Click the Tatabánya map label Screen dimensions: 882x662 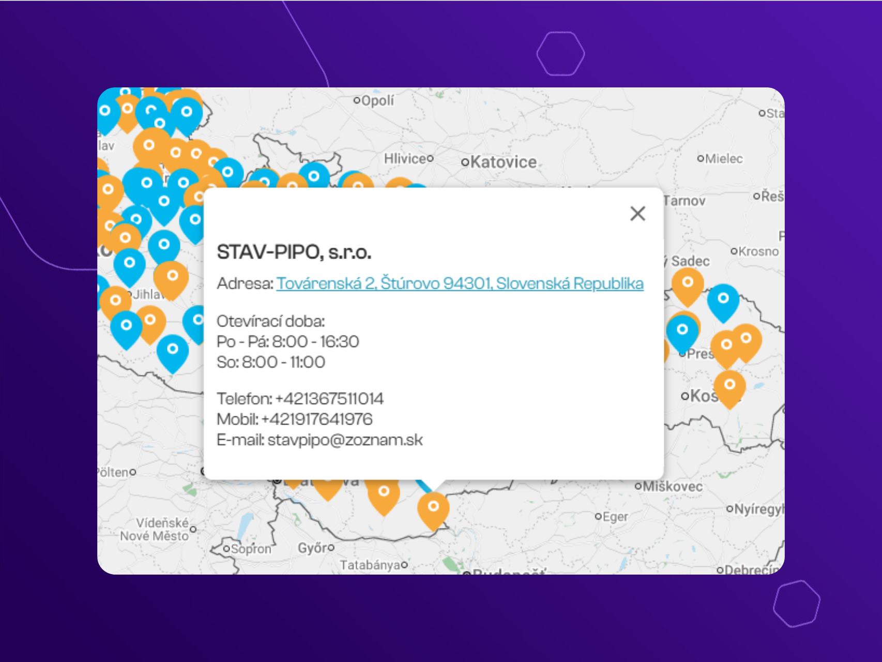(x=370, y=565)
